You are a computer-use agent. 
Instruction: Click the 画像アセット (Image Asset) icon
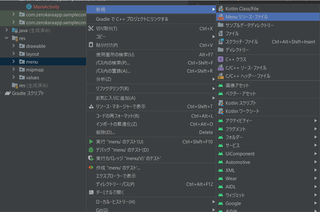click(x=220, y=85)
